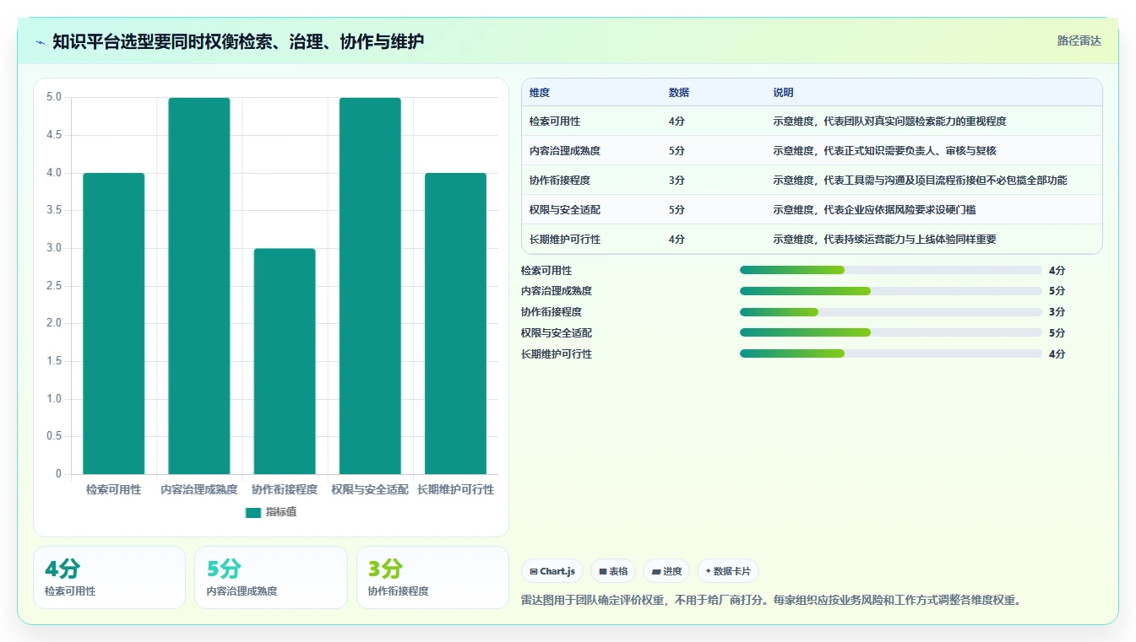Click the 协作衔接程度 progress bar
The width and height of the screenshot is (1136, 642).
point(890,312)
